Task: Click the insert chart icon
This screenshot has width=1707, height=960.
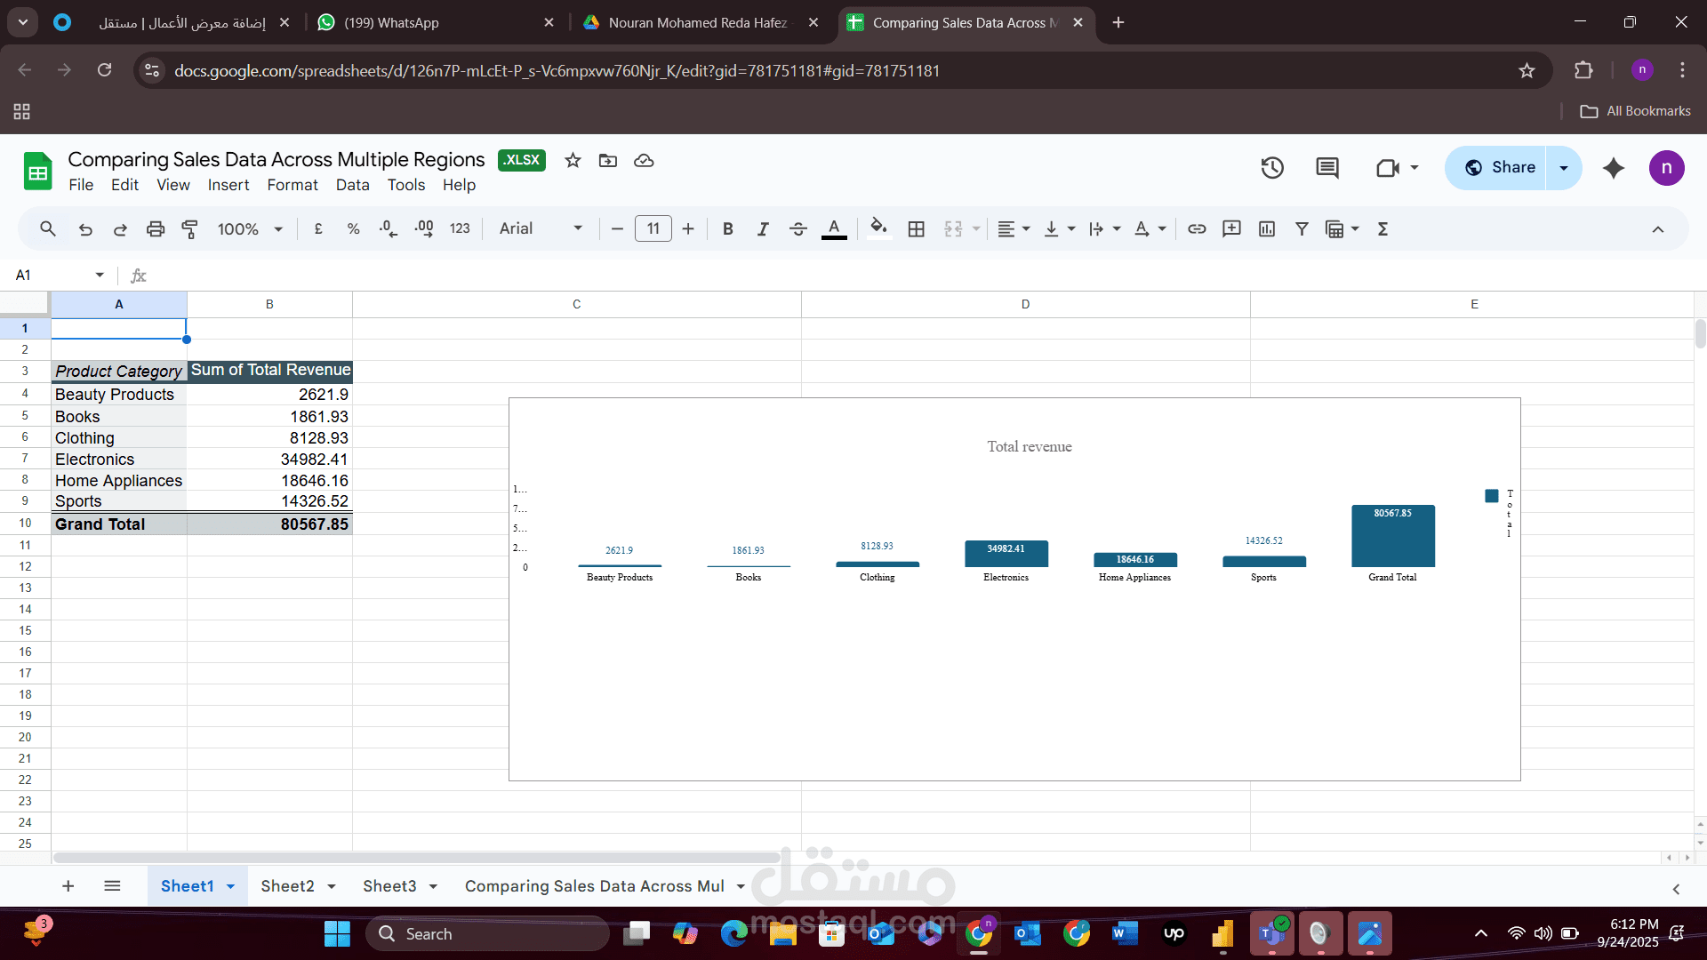Action: (x=1267, y=229)
